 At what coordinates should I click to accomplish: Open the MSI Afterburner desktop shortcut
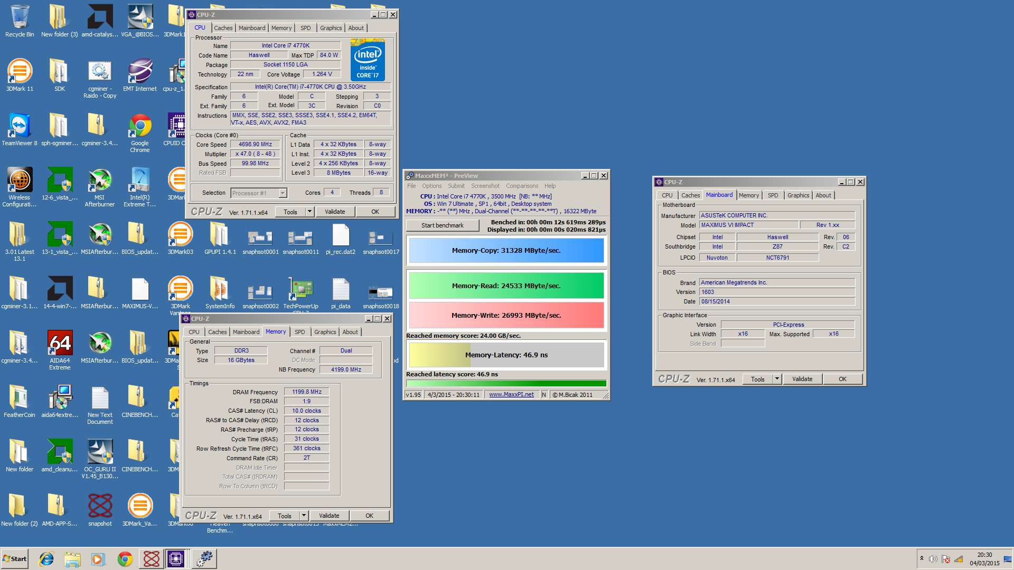(100, 187)
